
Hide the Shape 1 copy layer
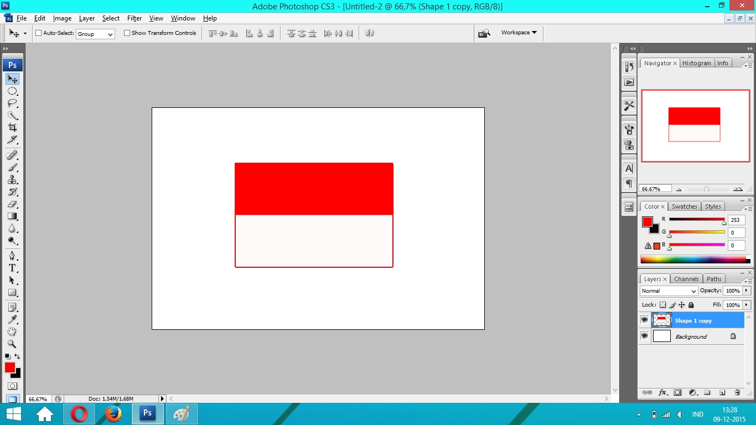(644, 320)
